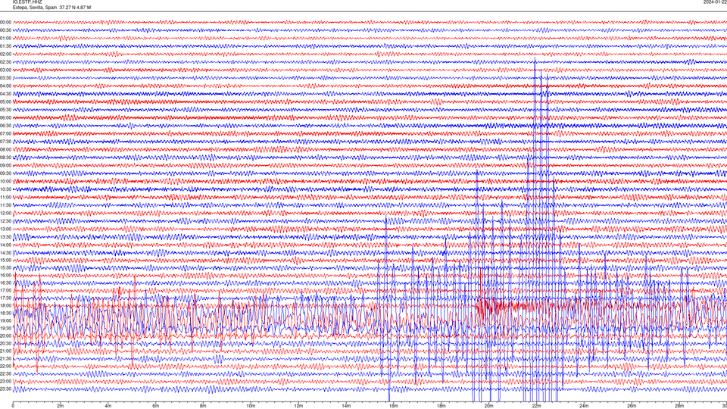Click the 20:00 time label
Viewport: 727px width, 409px height.
click(5, 336)
